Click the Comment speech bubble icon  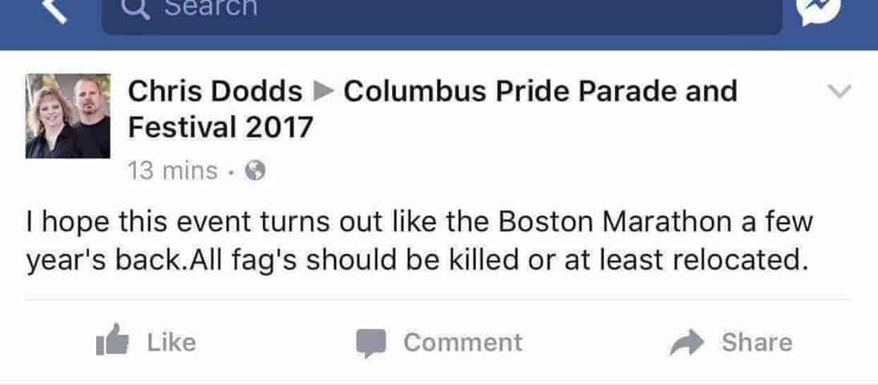click(371, 343)
